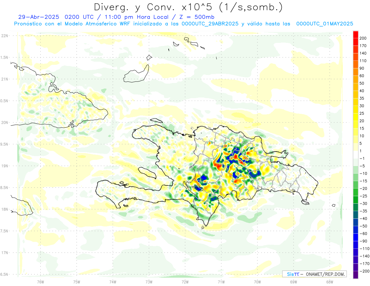
Task: Click the '0.5N' latitude label
Action: (x=4, y=101)
